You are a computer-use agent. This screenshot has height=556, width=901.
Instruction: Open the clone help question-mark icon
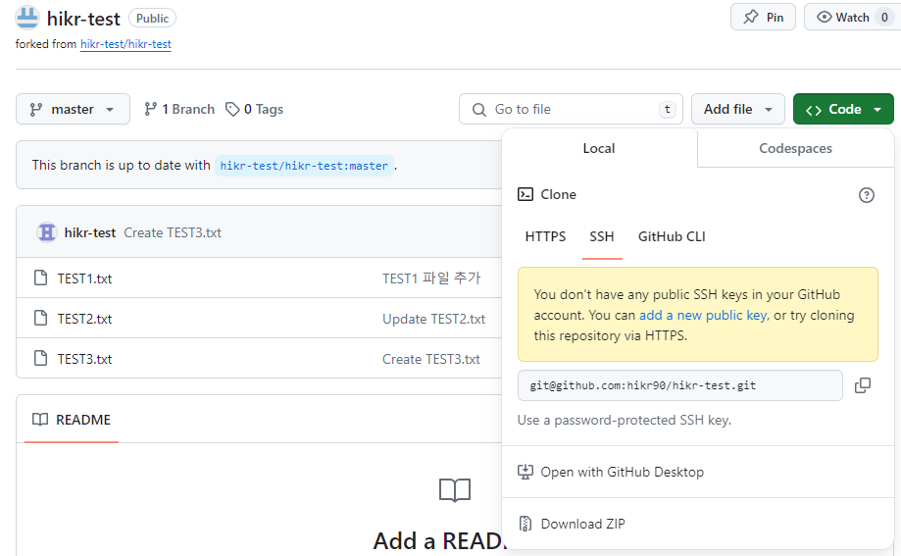866,195
